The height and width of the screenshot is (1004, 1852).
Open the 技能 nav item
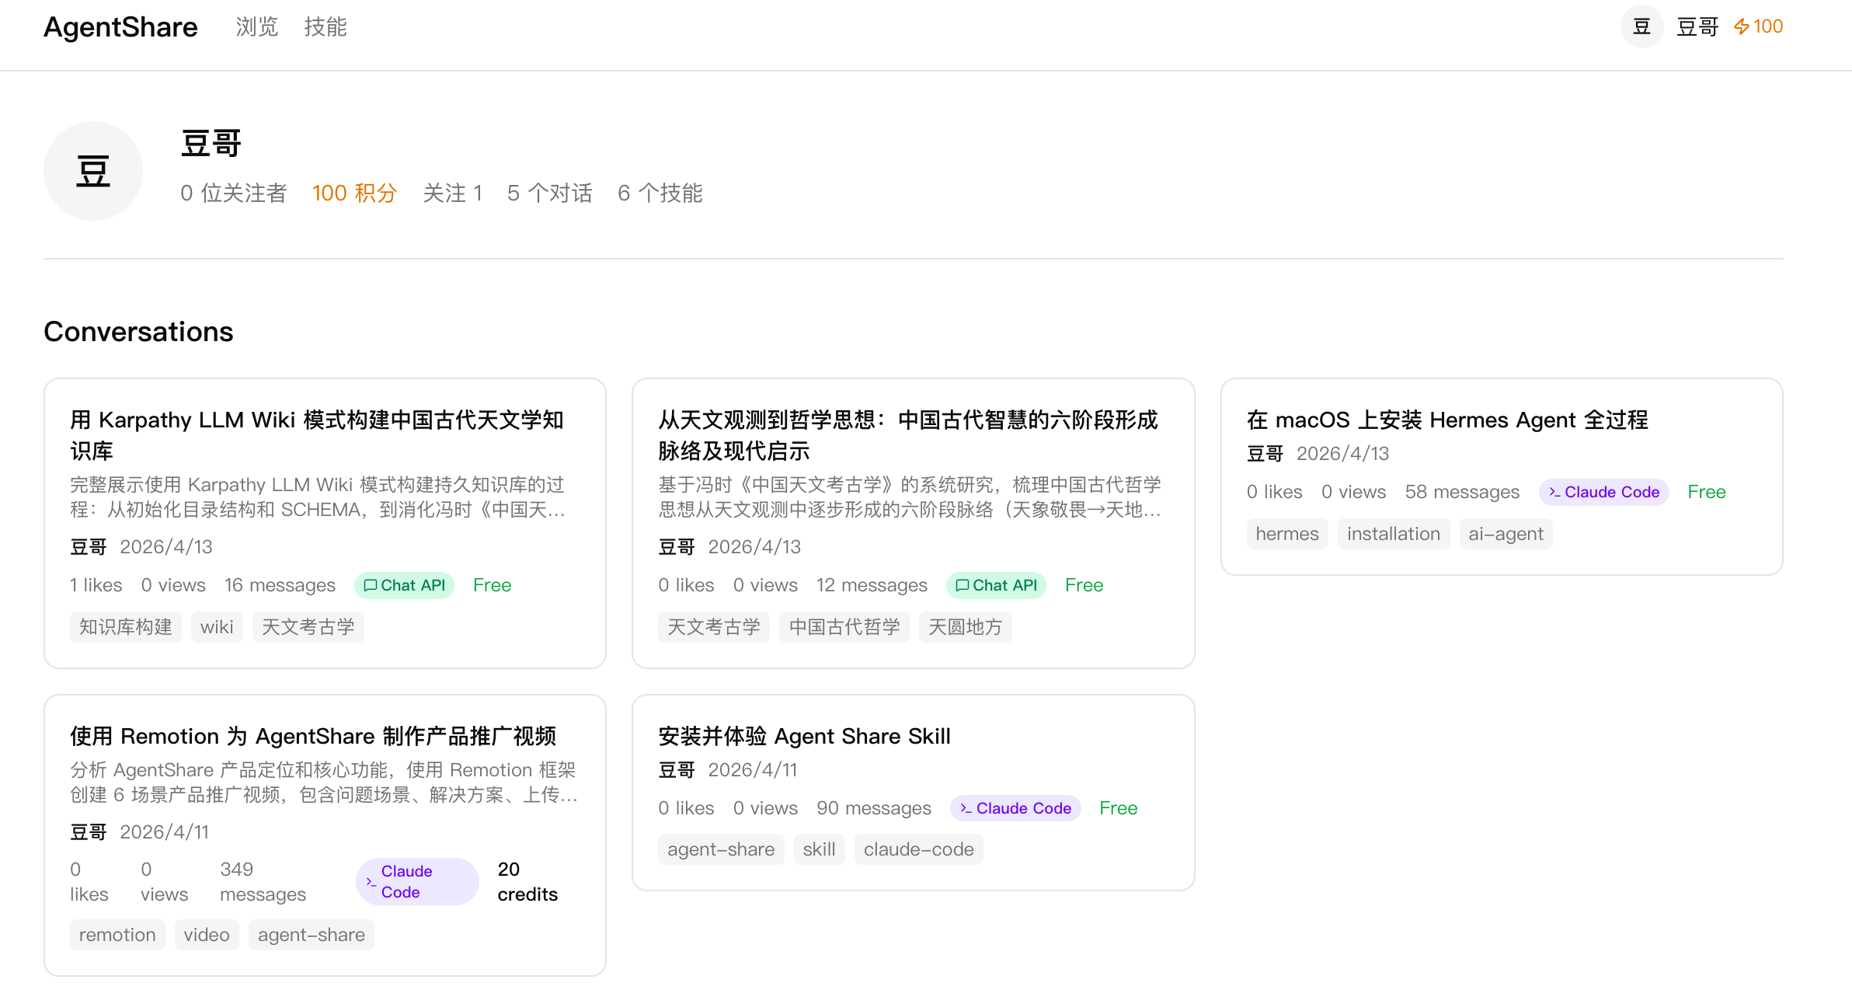[x=325, y=27]
